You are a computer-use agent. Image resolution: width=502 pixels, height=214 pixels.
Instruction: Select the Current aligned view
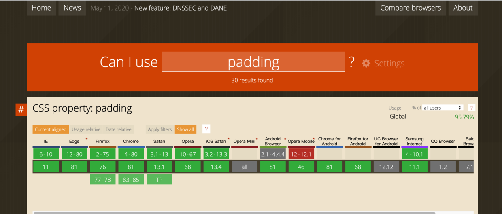click(51, 129)
